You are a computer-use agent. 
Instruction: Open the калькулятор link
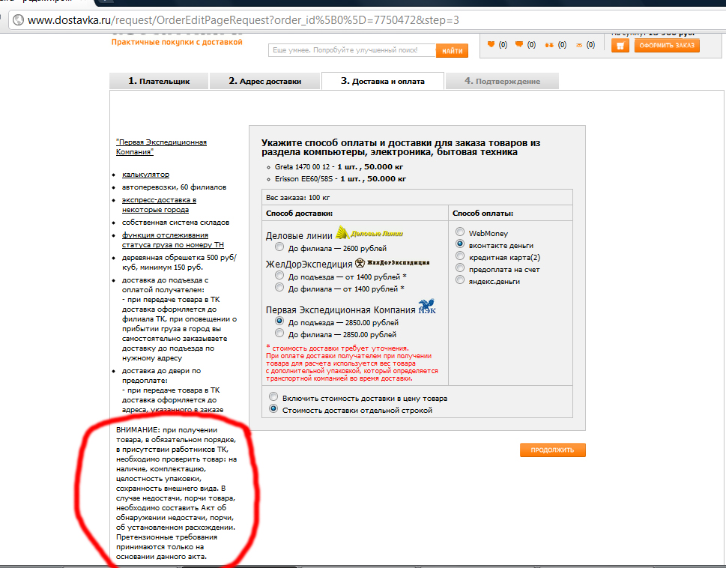tap(145, 175)
